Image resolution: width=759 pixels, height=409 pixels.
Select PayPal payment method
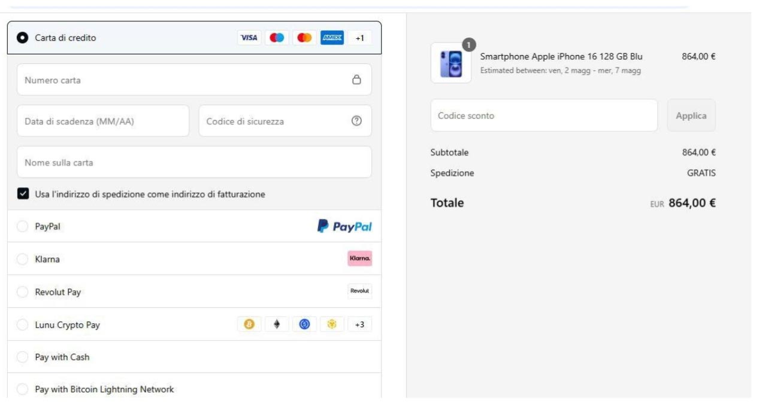click(23, 227)
